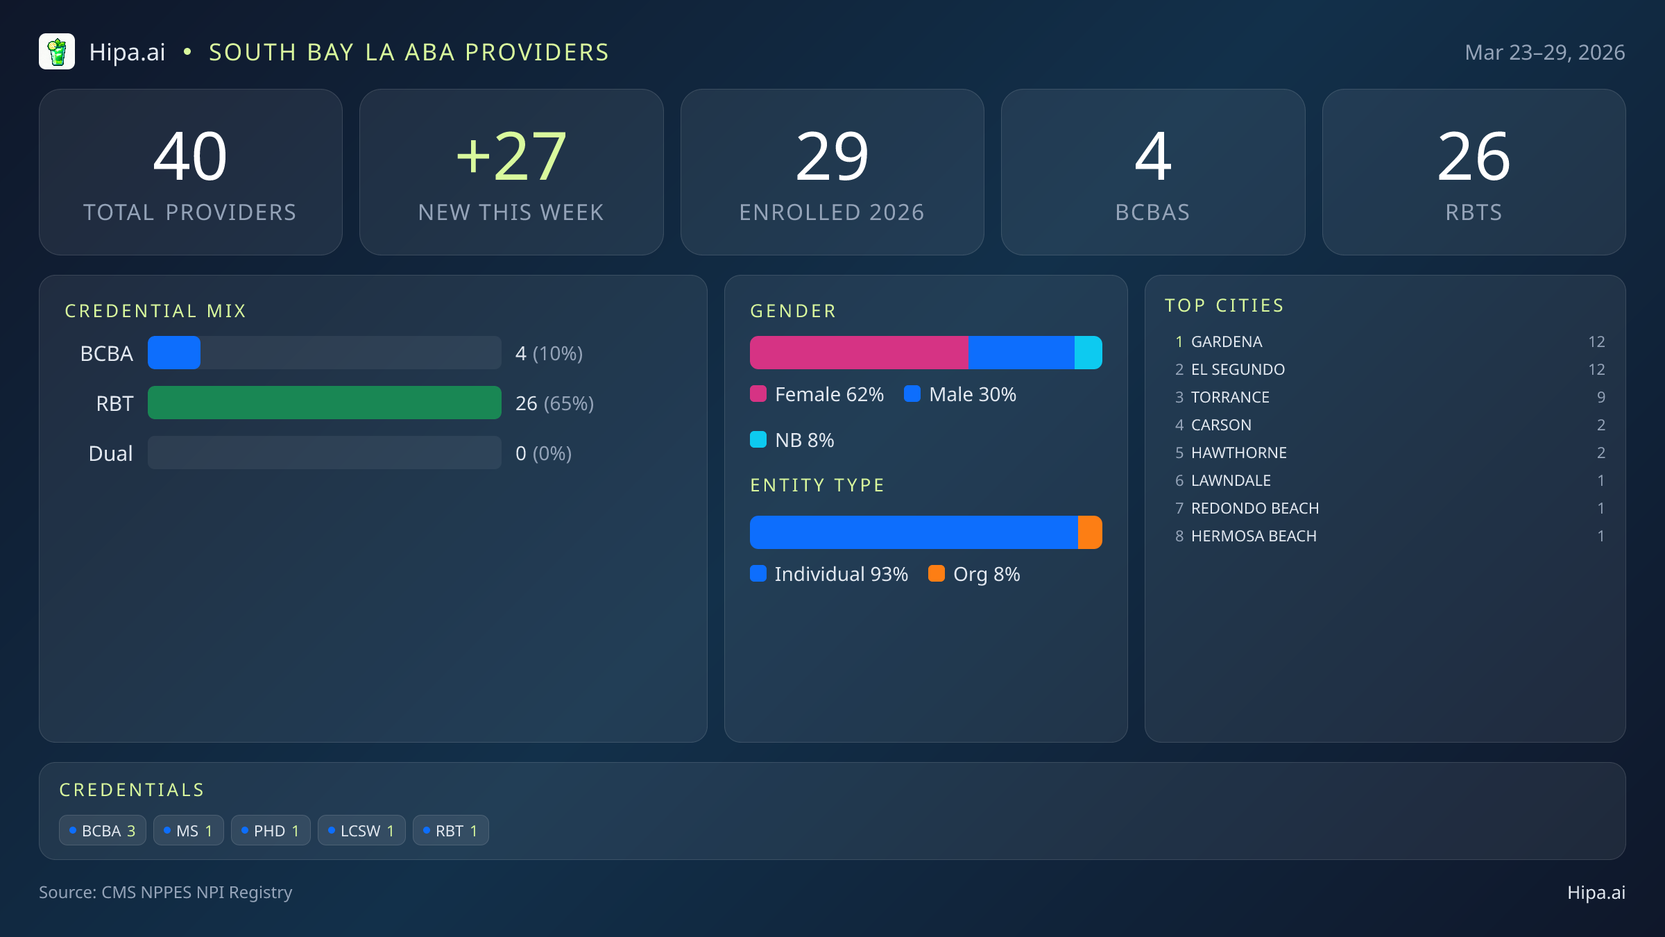Switch to the Gender section header
The image size is (1665, 937).
(793, 310)
